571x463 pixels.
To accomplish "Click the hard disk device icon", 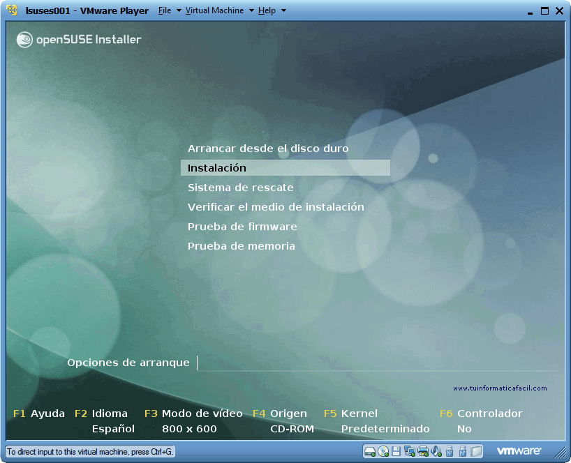I will coord(370,451).
